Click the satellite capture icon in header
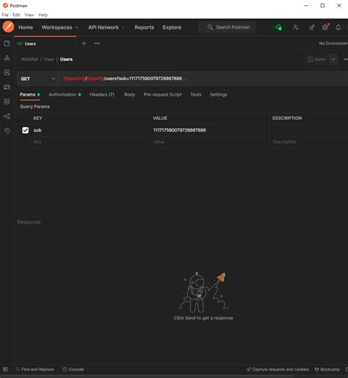 311,27
